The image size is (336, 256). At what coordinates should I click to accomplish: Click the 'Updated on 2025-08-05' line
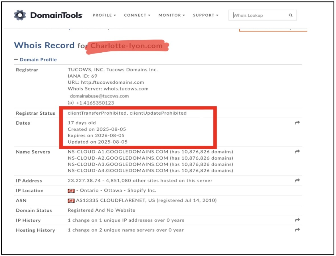(98, 142)
